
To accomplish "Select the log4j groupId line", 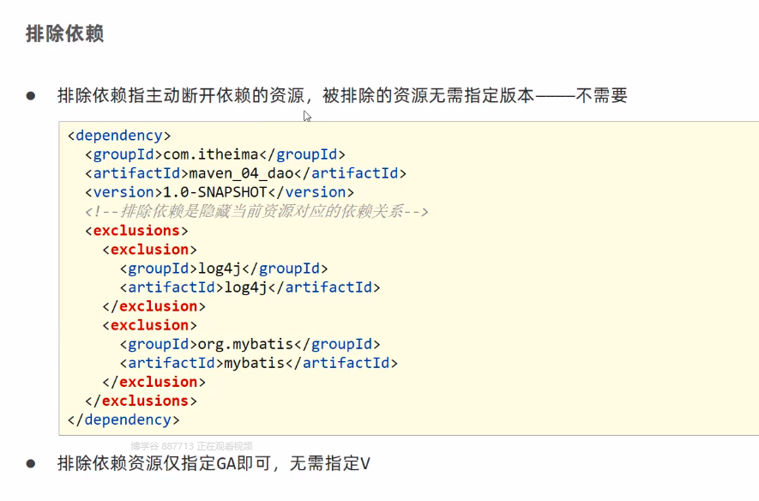I will coord(223,268).
